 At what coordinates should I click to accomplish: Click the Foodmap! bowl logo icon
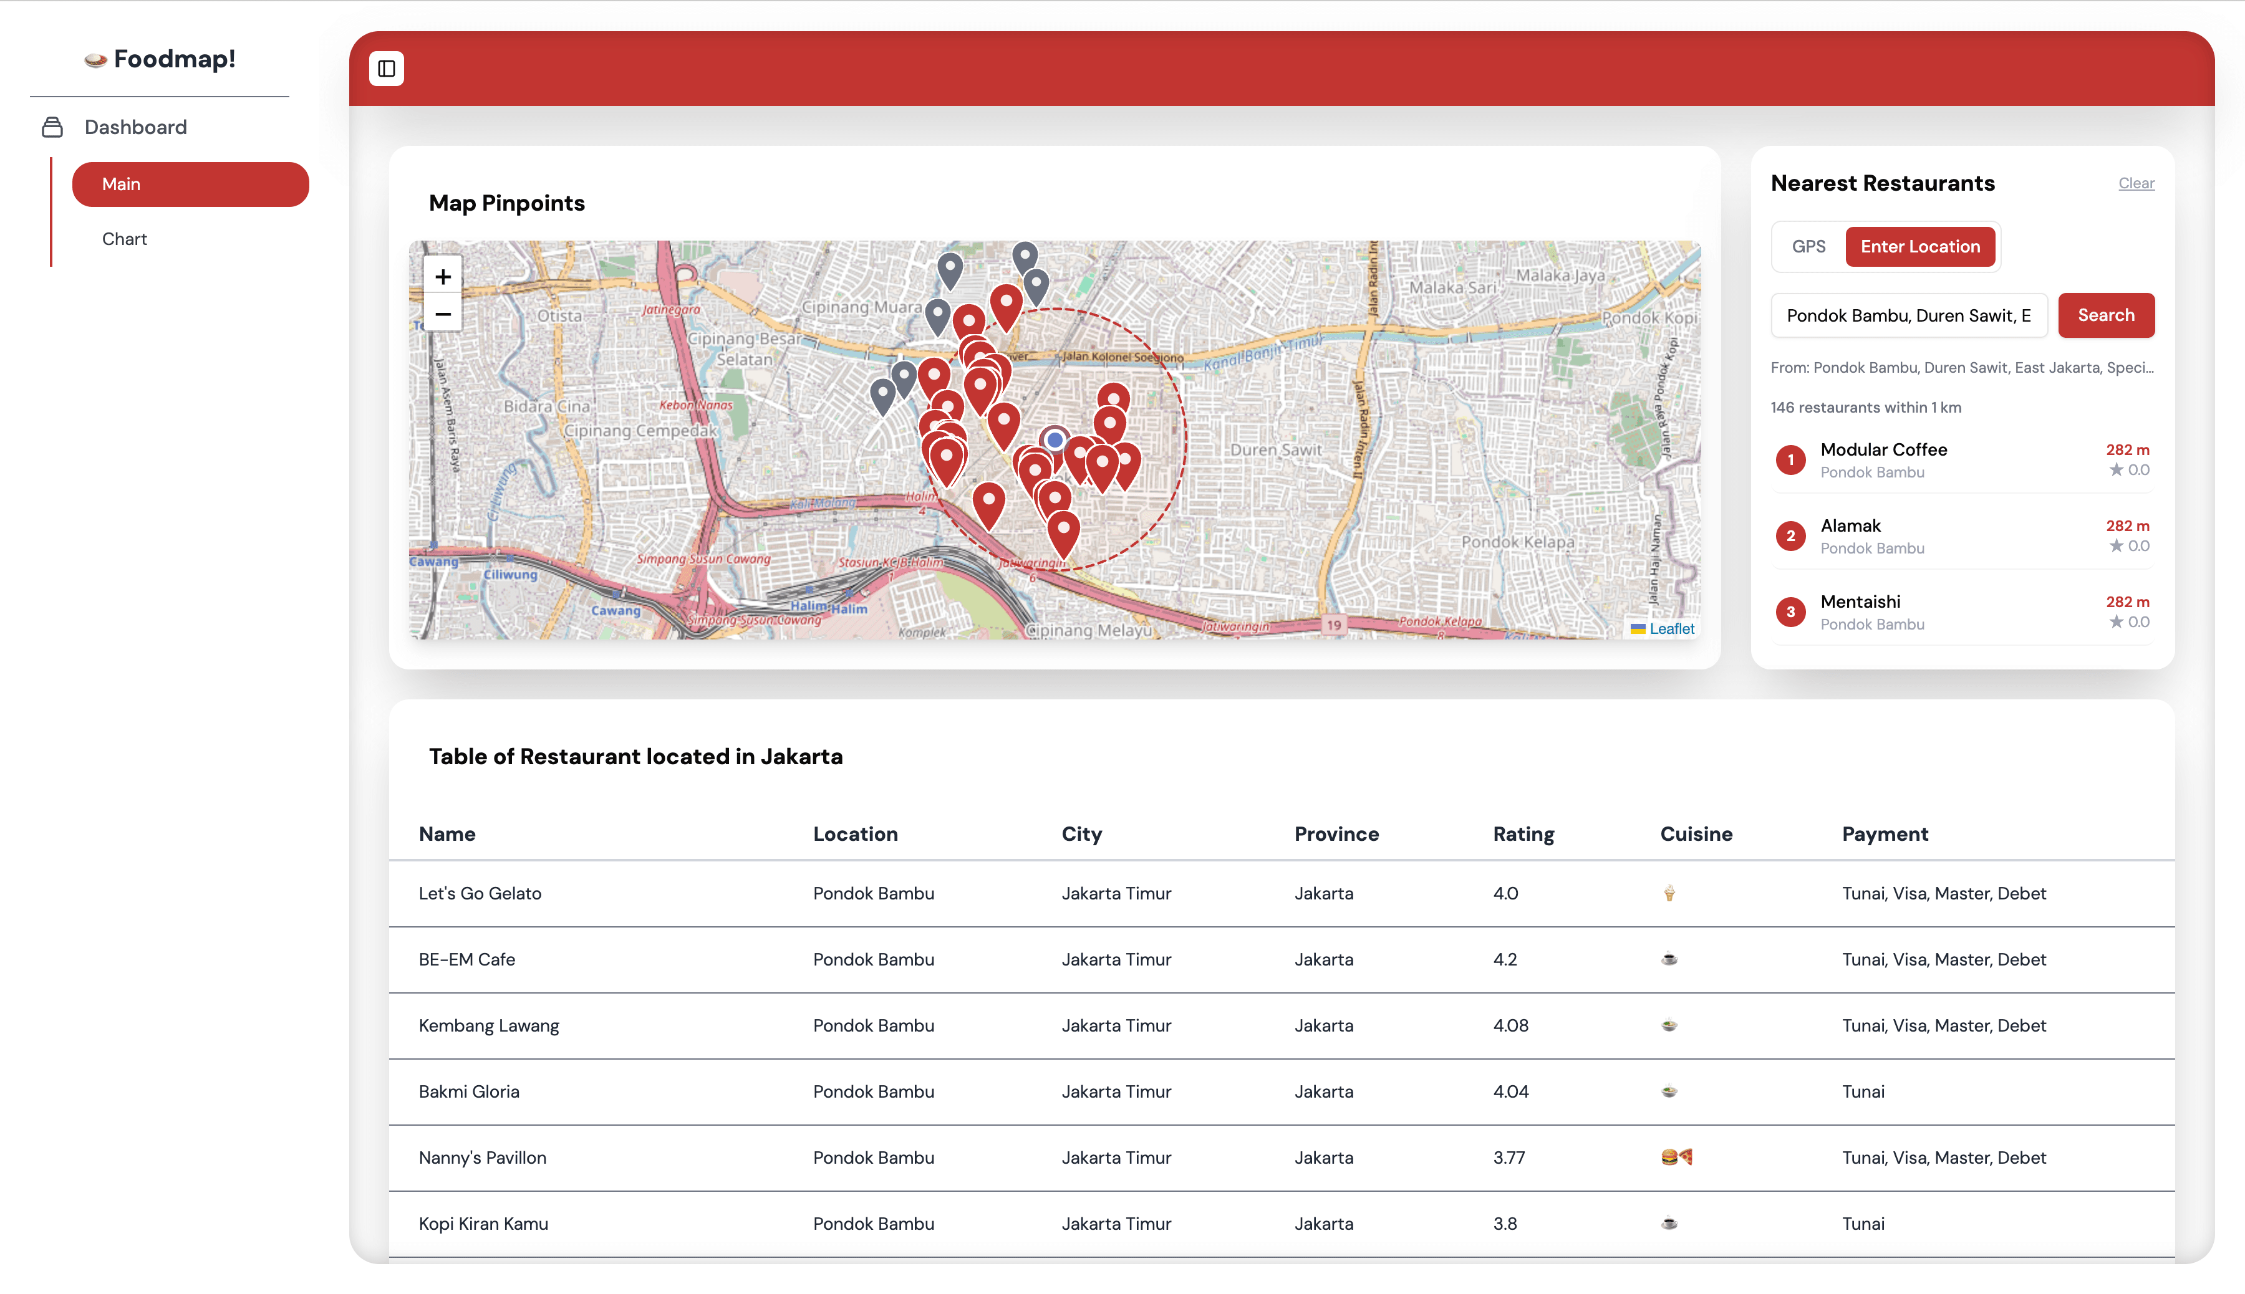tap(95, 60)
